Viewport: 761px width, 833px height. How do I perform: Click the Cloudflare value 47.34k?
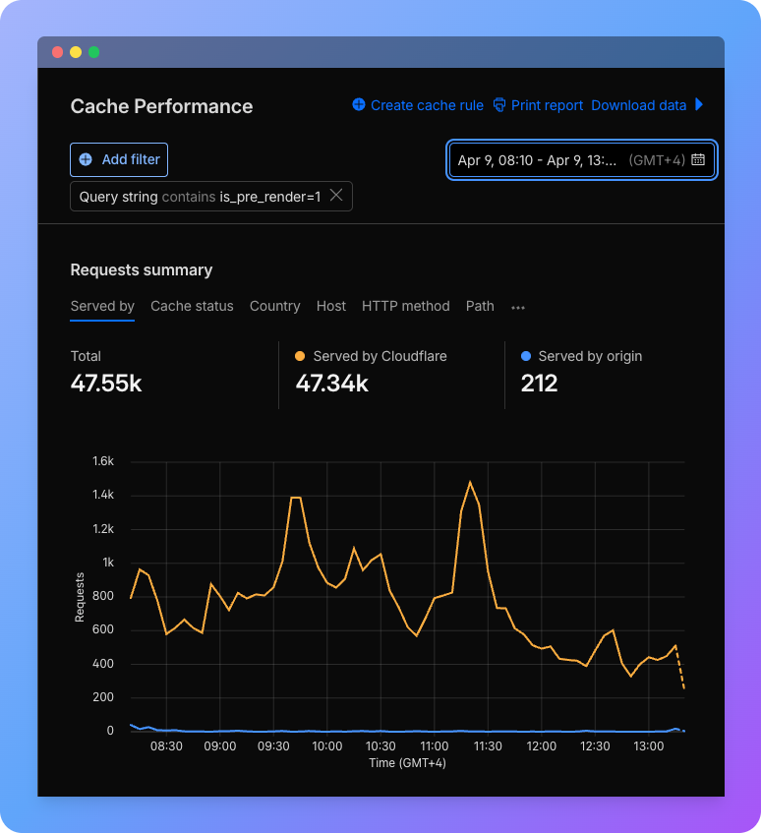click(332, 383)
